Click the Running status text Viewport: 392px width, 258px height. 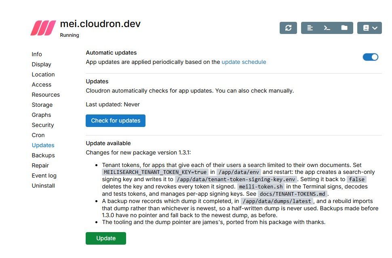click(x=70, y=35)
